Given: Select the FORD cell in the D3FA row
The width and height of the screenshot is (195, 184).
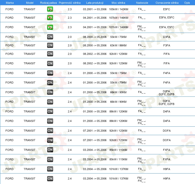Looking at the screenshot, I should pyautogui.click(x=9, y=37).
